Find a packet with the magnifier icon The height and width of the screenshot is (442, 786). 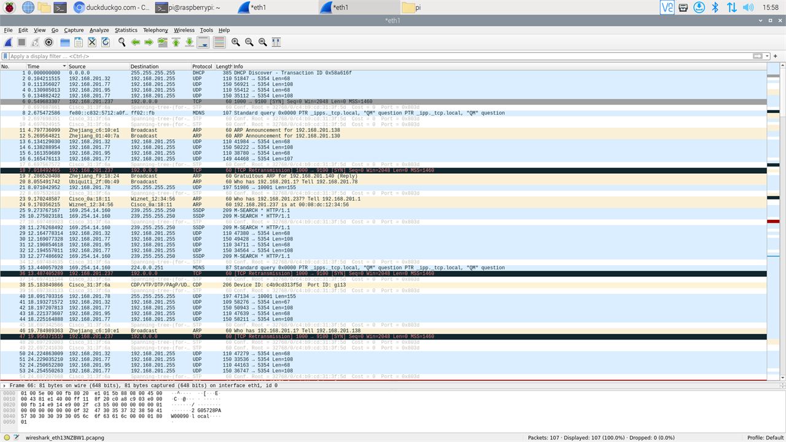(122, 42)
